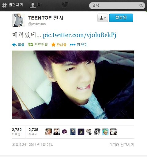Open TEENTOP 천지 profile avatar
The height and width of the screenshot is (157, 147).
18,20
